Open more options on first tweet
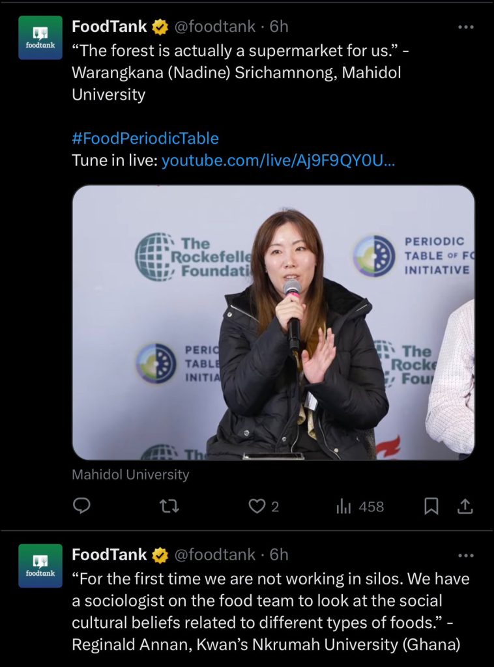 pyautogui.click(x=465, y=27)
